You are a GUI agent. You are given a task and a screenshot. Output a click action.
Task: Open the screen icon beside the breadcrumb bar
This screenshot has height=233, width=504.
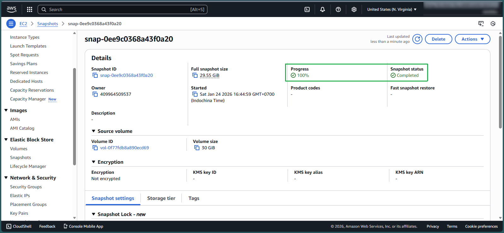tap(481, 24)
